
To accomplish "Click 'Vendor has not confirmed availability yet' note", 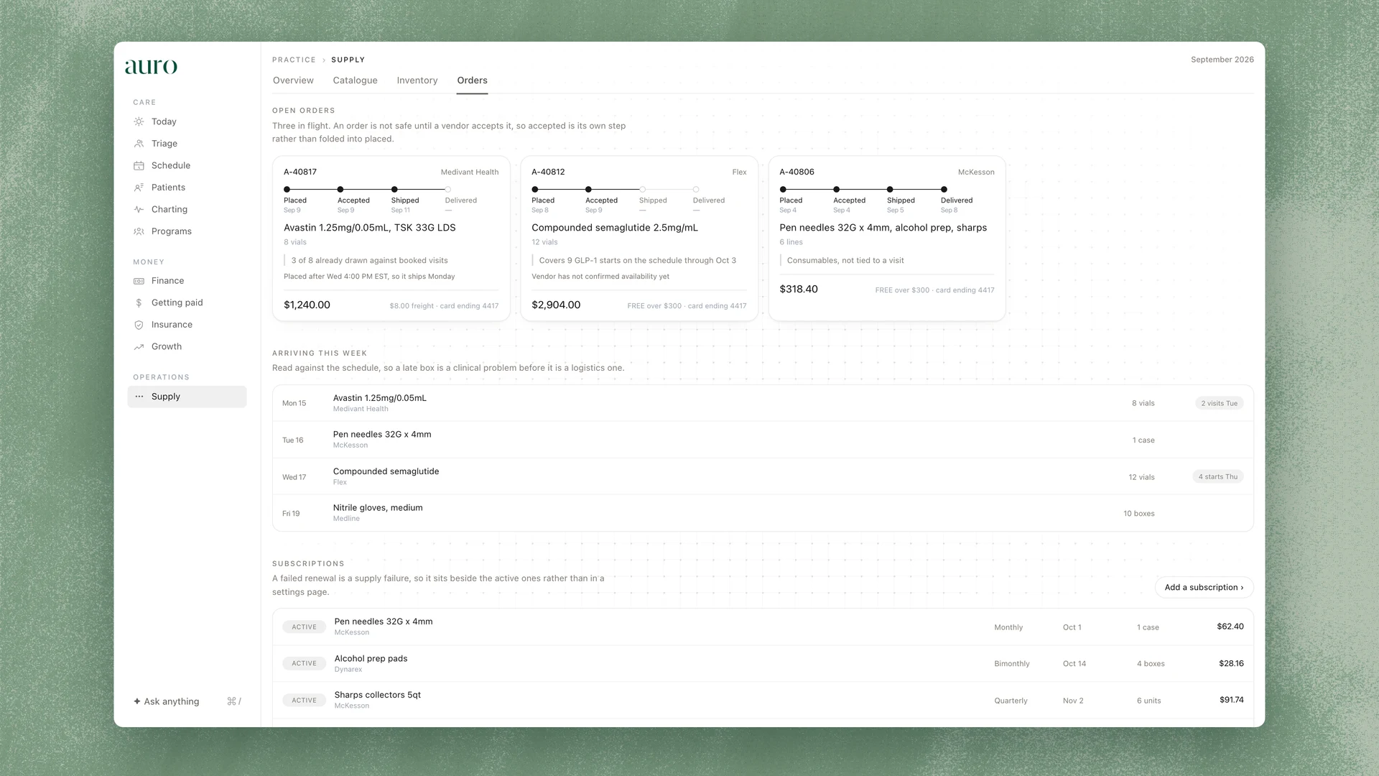I will coord(600,277).
